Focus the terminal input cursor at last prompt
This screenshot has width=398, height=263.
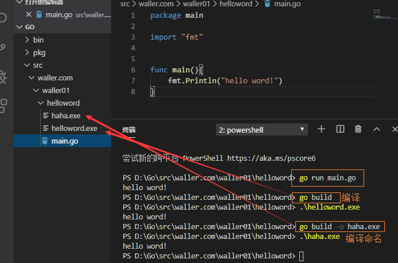302,256
